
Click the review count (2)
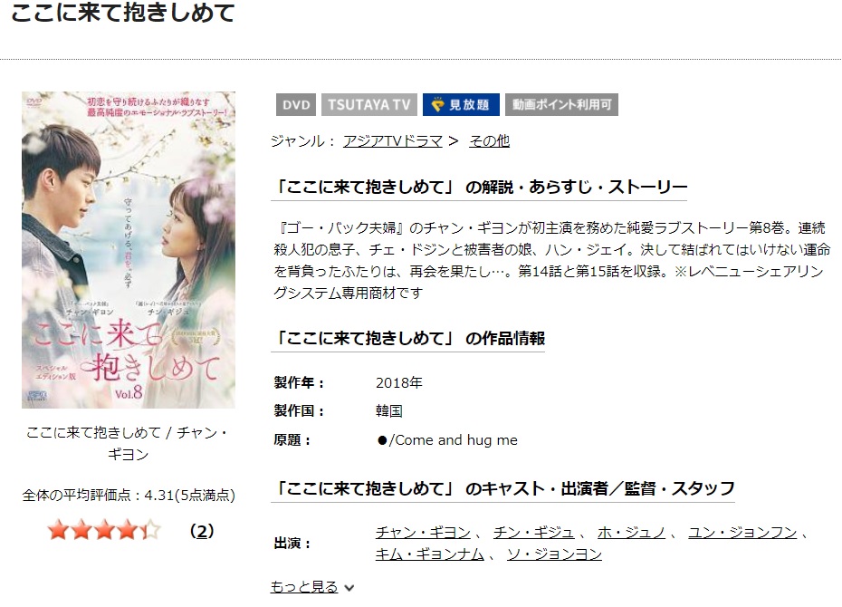[x=202, y=531]
